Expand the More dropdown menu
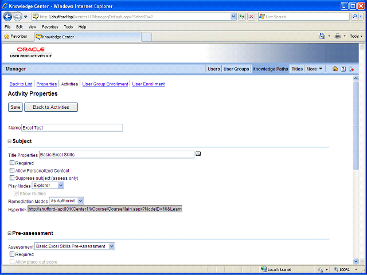Image resolution: width=367 pixels, height=275 pixels. click(314, 69)
